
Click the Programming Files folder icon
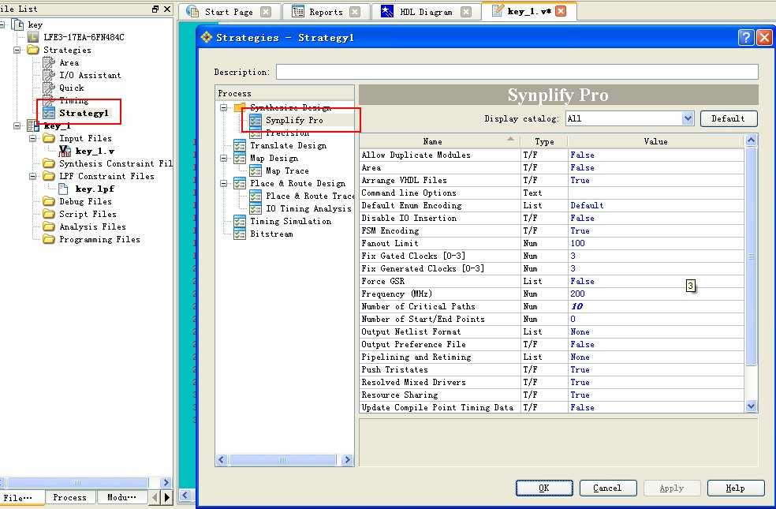(49, 239)
